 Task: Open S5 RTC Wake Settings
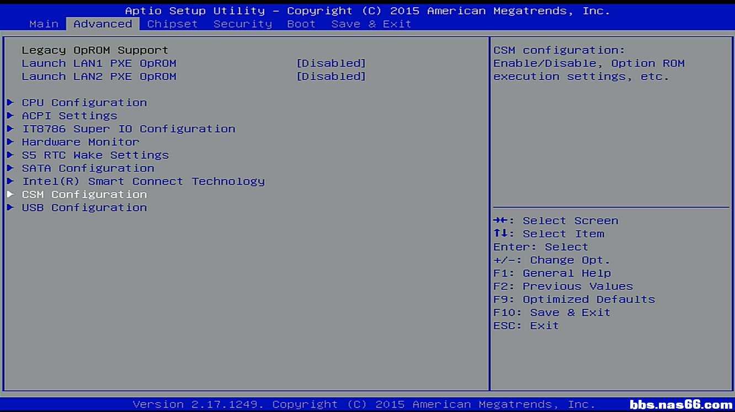95,156
